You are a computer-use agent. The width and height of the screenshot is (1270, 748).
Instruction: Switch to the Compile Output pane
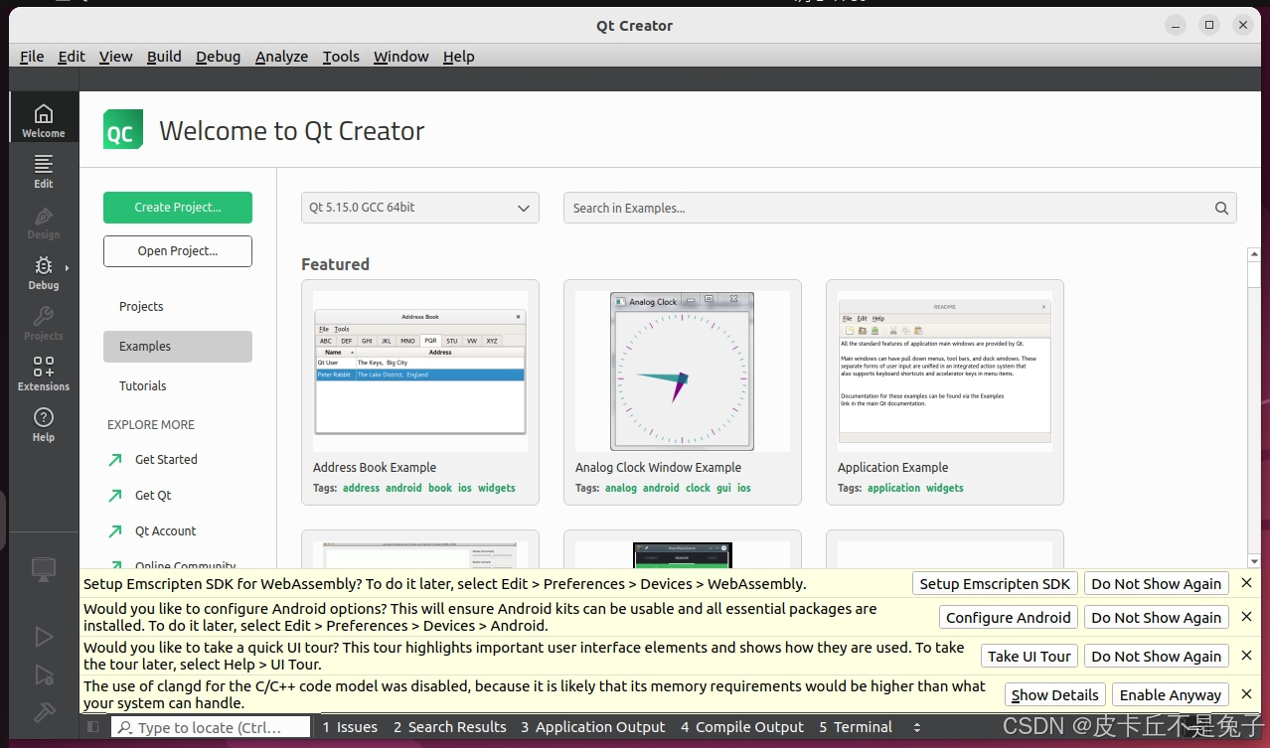click(742, 726)
